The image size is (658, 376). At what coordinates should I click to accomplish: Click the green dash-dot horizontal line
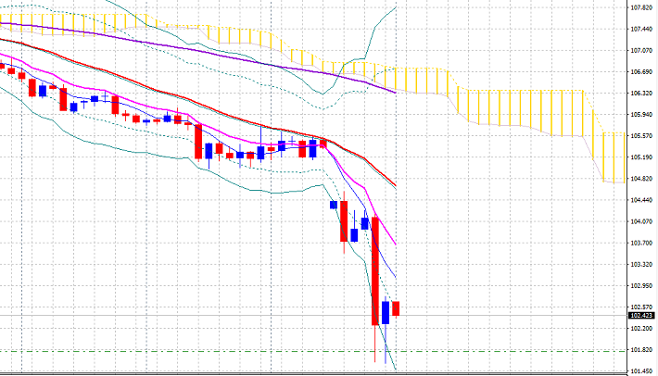pyautogui.click(x=312, y=351)
